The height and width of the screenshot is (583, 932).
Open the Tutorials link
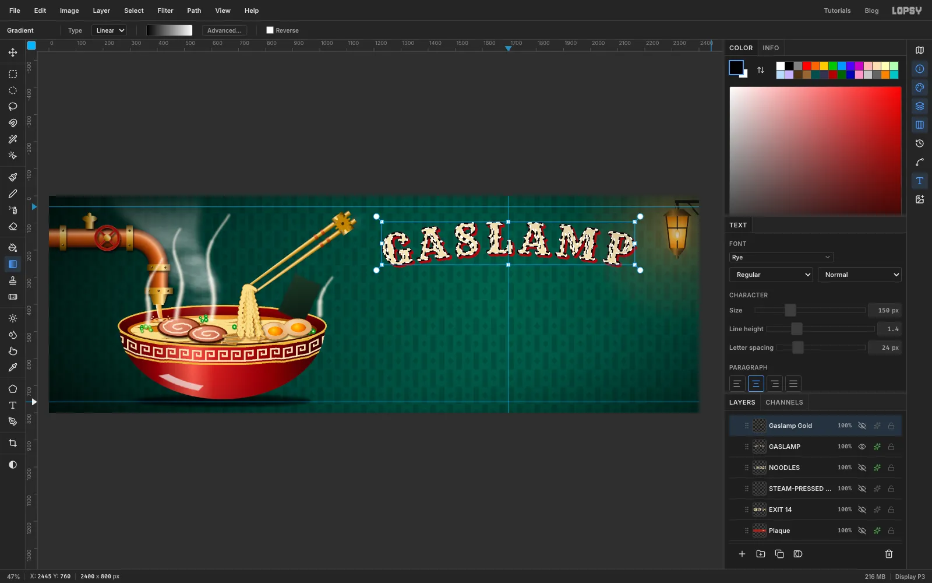[837, 10]
